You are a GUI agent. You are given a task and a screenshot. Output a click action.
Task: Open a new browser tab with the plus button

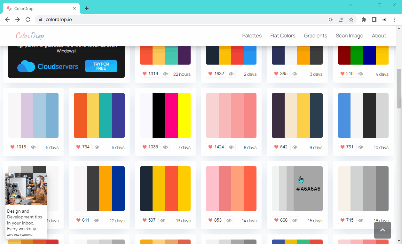(87, 8)
